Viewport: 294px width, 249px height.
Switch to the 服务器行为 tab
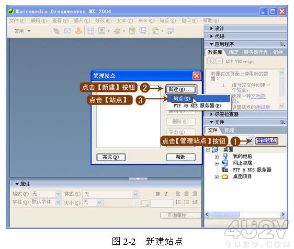256,52
